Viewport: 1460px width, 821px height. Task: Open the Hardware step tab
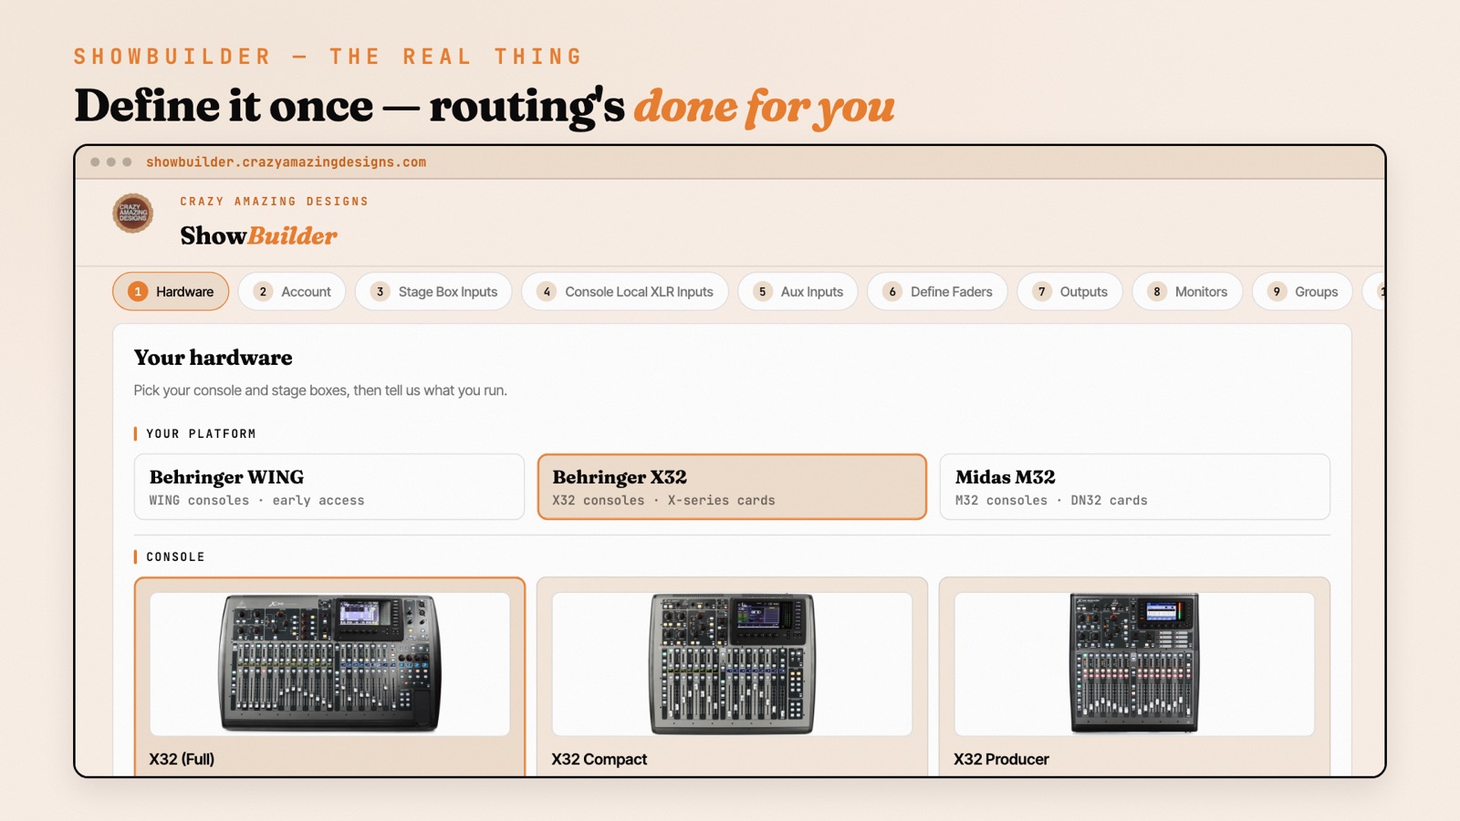click(171, 292)
